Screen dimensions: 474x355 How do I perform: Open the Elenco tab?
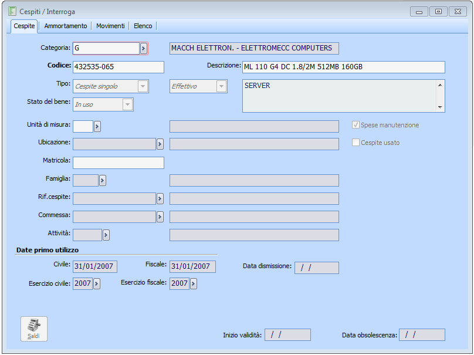[x=143, y=26]
